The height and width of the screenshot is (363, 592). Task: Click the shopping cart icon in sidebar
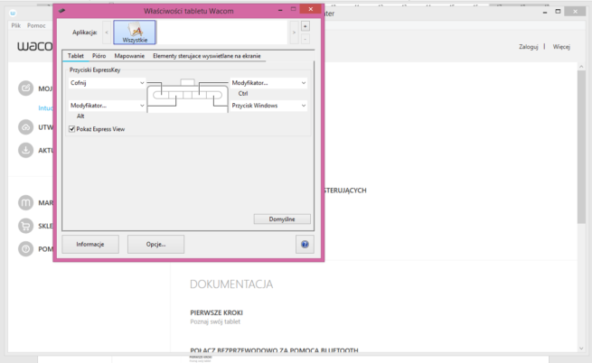(x=26, y=225)
